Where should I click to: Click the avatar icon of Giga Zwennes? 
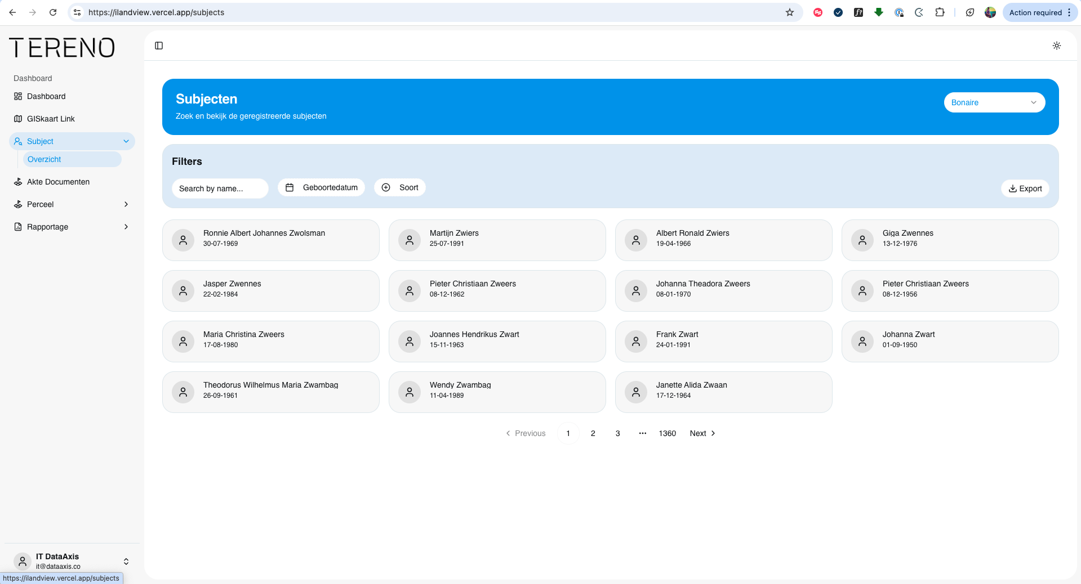coord(862,240)
